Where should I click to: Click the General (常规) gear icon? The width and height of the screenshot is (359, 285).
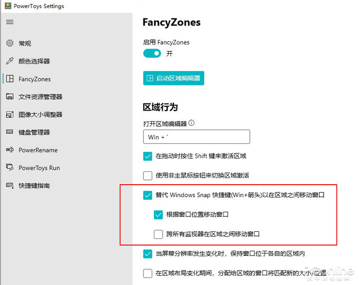point(10,43)
